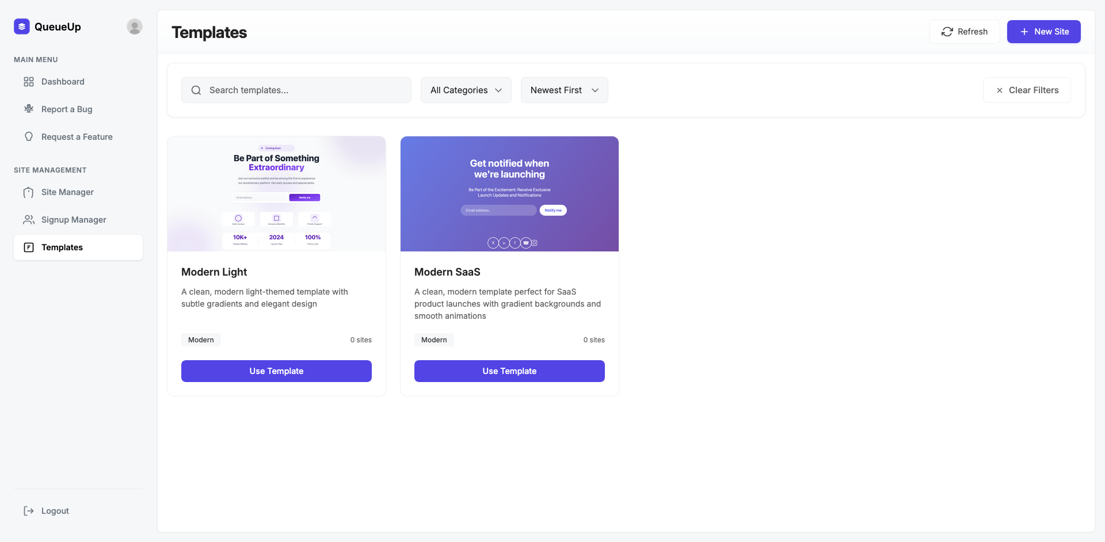Click the Logout arrow icon
Screen dimensions: 1105x542
pos(29,511)
